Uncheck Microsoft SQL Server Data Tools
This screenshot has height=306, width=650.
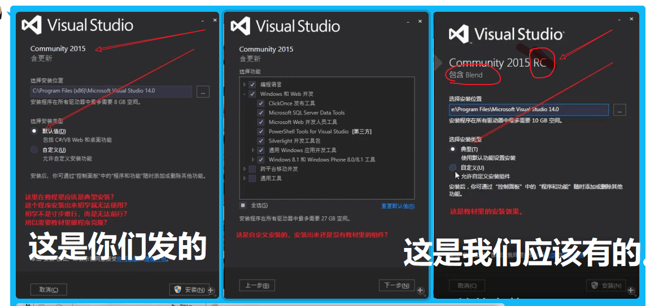coord(261,113)
